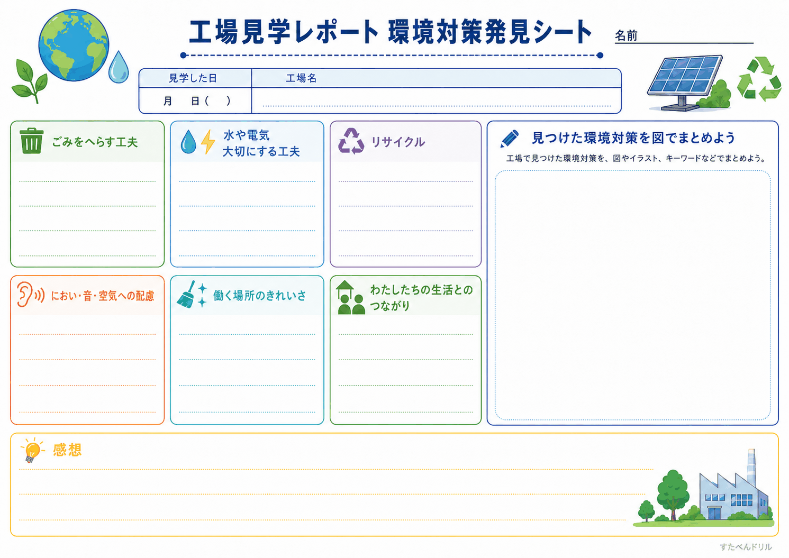Click the green recycle arrows icon at top right
This screenshot has height=558, width=789.
click(759, 79)
